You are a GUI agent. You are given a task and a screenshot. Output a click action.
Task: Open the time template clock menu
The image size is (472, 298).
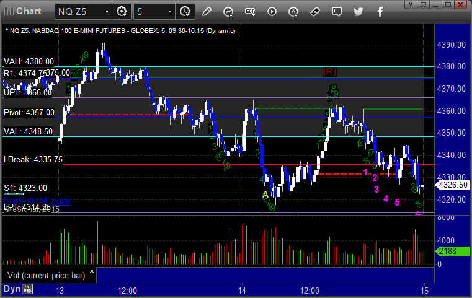[185, 12]
